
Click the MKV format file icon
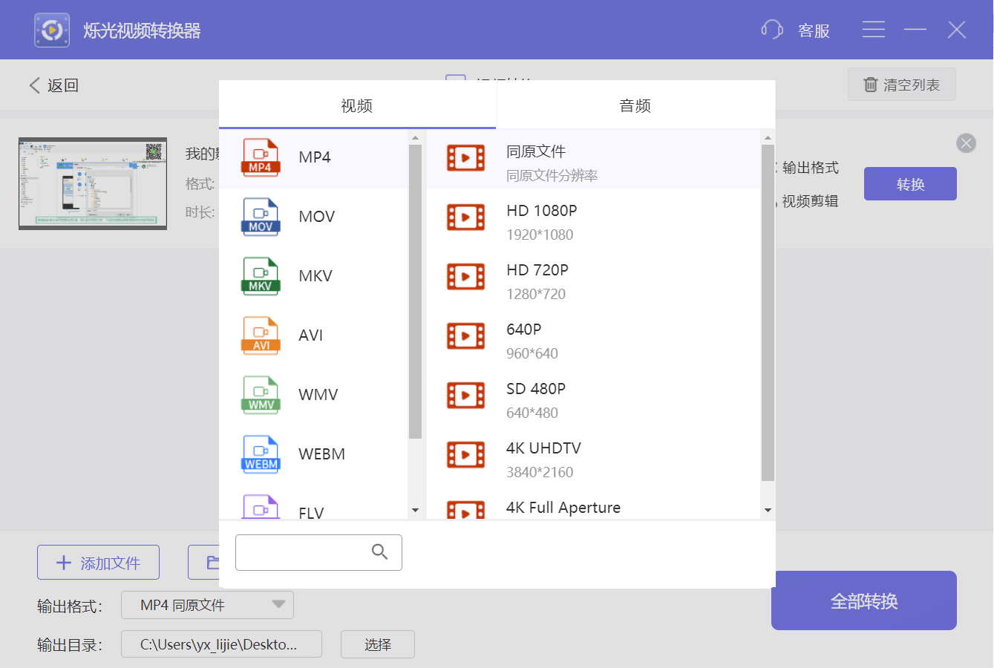[261, 276]
